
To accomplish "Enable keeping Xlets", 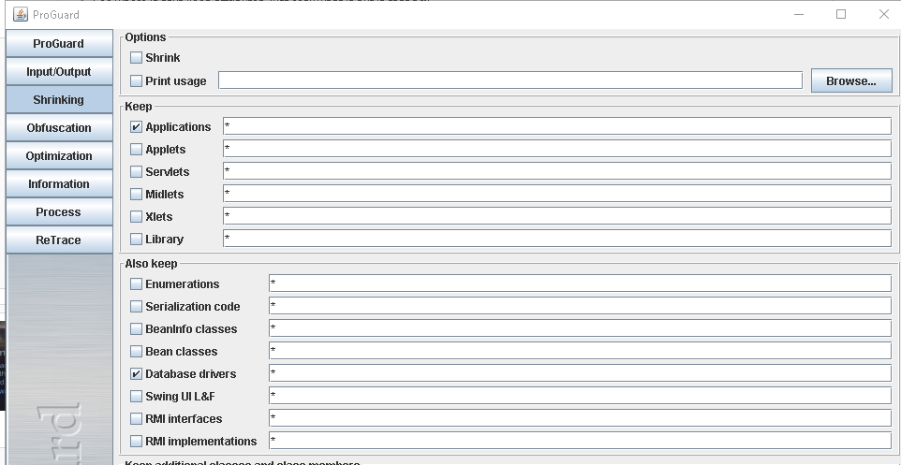I will coord(136,216).
